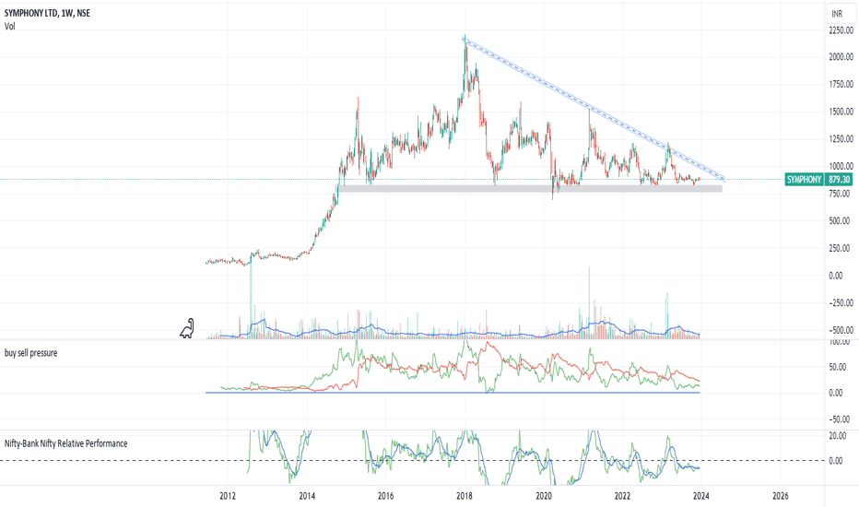The height and width of the screenshot is (507, 859).
Task: Click the 1500.00 price axis label
Action: (x=841, y=112)
